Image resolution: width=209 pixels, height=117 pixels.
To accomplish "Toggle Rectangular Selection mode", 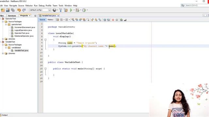I will point(88,20).
